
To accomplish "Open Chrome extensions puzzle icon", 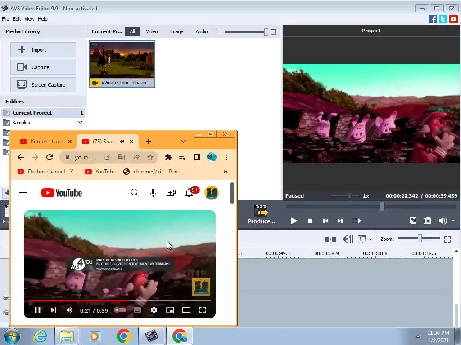I will pyautogui.click(x=168, y=157).
